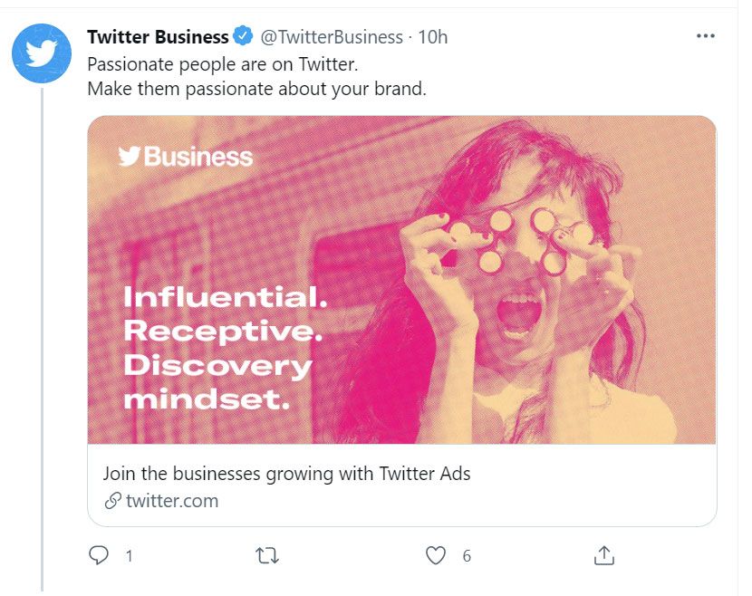Image resolution: width=752 pixels, height=596 pixels.
Task: Open the Twitter Business display name
Action: pyautogui.click(x=158, y=37)
